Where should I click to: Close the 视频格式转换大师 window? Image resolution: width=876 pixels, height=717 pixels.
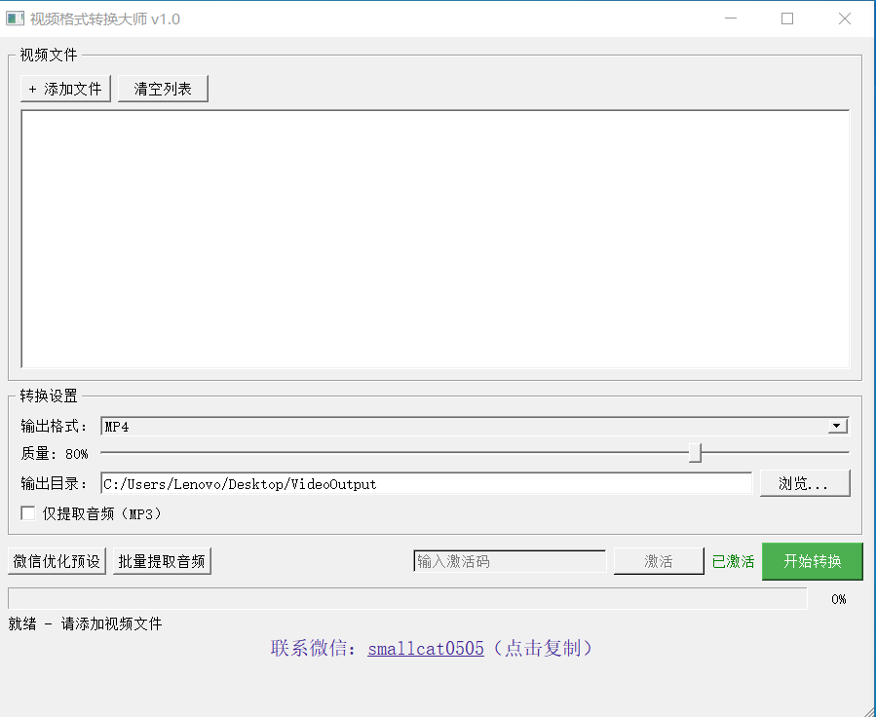(845, 19)
